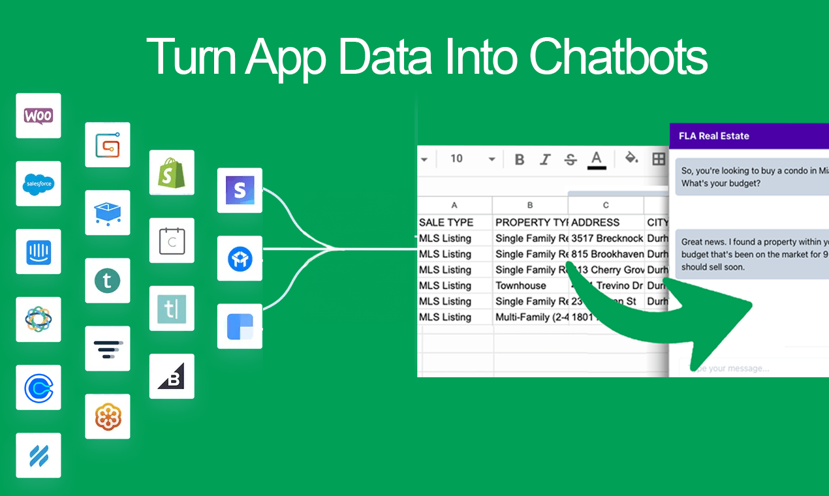Select the Trevino Dr address cell

point(606,285)
